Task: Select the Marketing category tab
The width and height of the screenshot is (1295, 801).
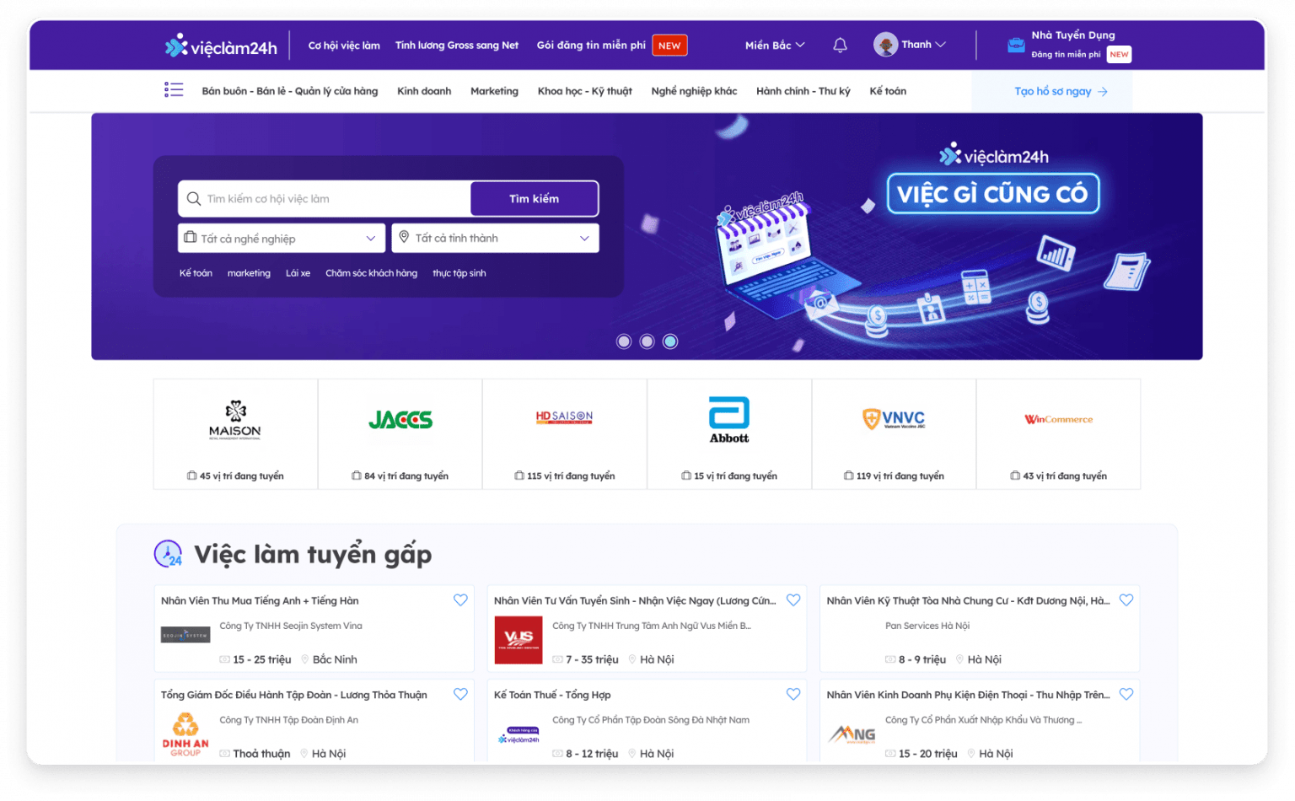Action: (494, 91)
